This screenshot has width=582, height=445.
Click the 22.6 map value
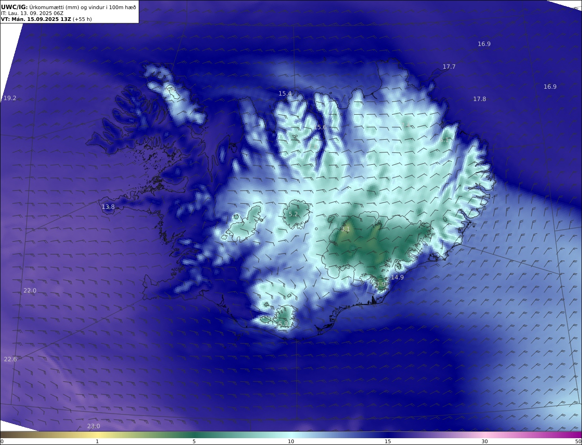[10, 359]
